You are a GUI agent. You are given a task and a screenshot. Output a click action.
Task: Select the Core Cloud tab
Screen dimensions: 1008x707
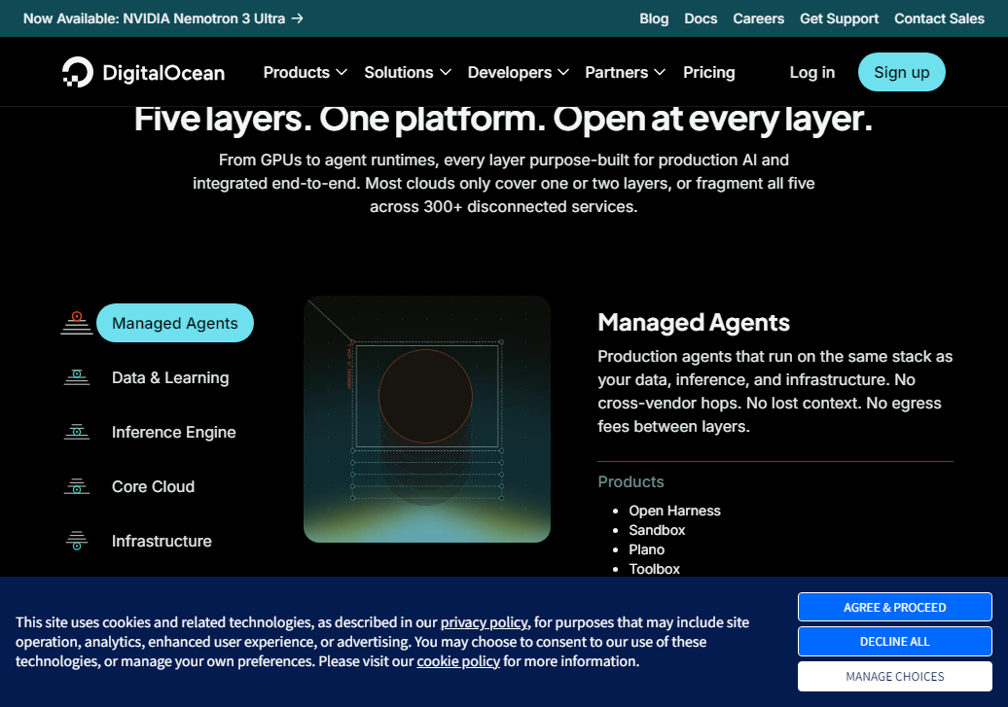click(x=153, y=486)
